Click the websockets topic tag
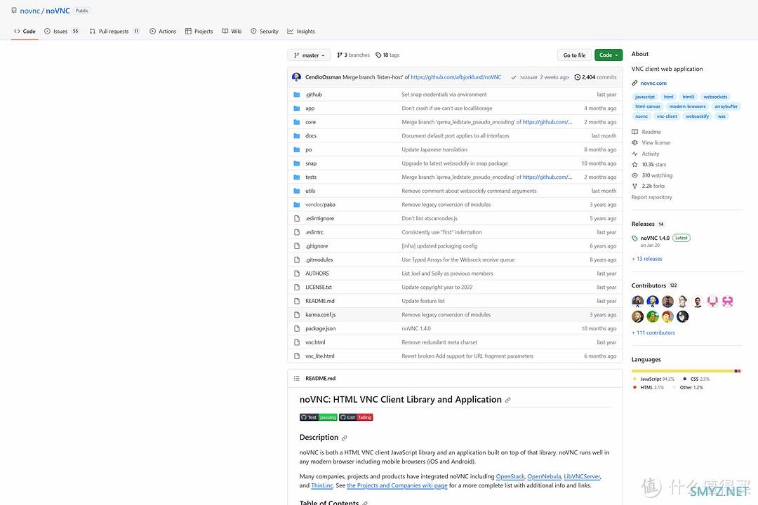This screenshot has height=505, width=758. click(715, 97)
